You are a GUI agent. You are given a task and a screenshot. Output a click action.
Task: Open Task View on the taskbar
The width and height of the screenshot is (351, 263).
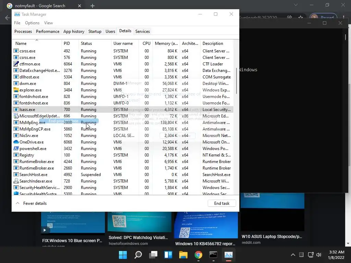pos(153,255)
